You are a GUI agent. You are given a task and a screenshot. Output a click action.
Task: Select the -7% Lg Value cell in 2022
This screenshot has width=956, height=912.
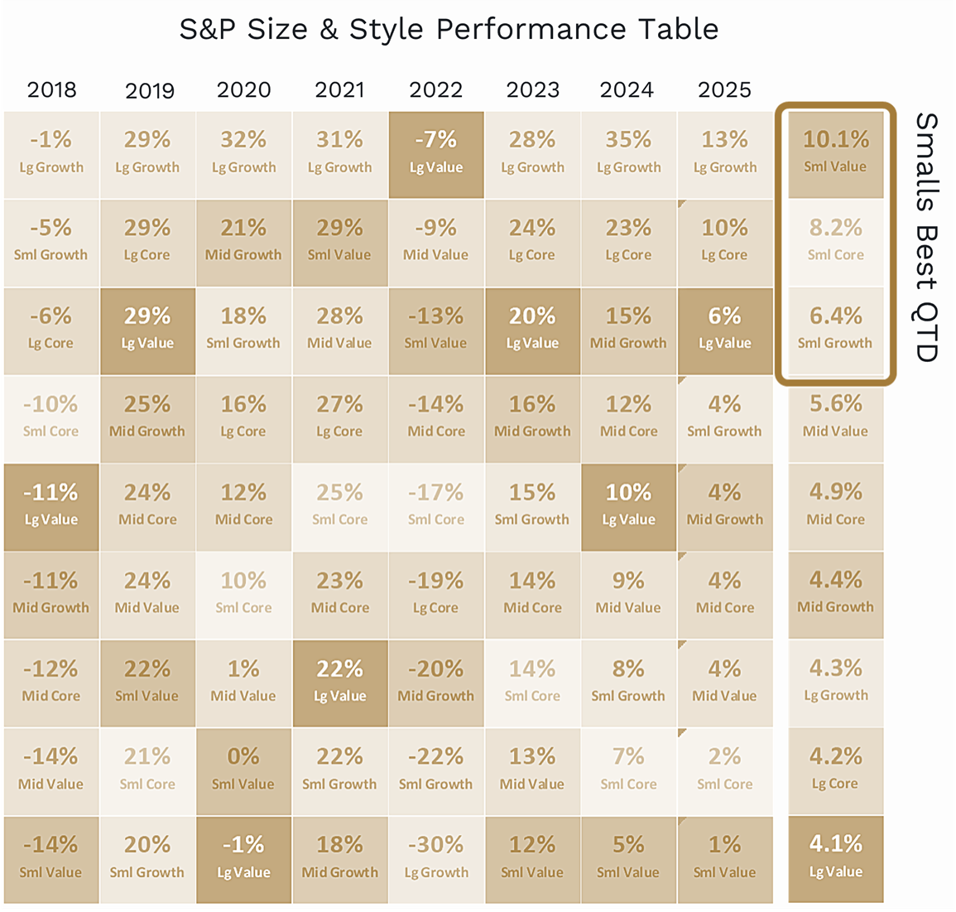pos(436,152)
